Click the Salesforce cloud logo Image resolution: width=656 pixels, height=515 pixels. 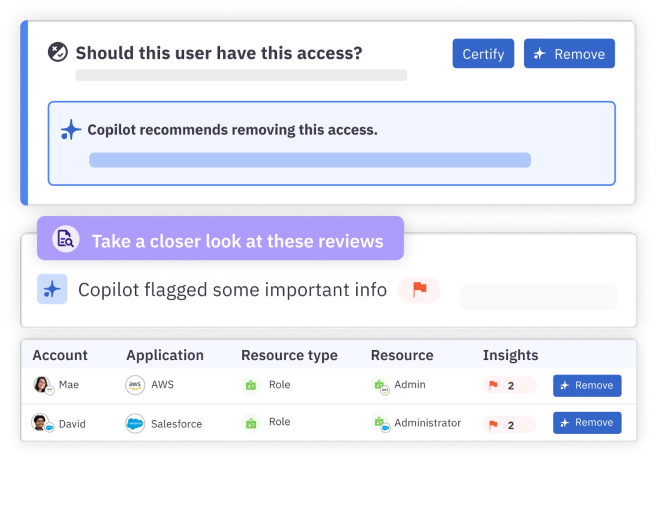tap(135, 423)
